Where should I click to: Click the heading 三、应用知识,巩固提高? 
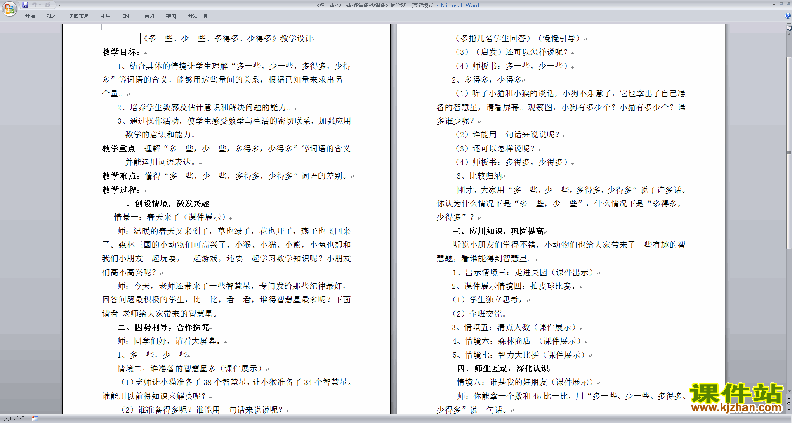(x=498, y=231)
